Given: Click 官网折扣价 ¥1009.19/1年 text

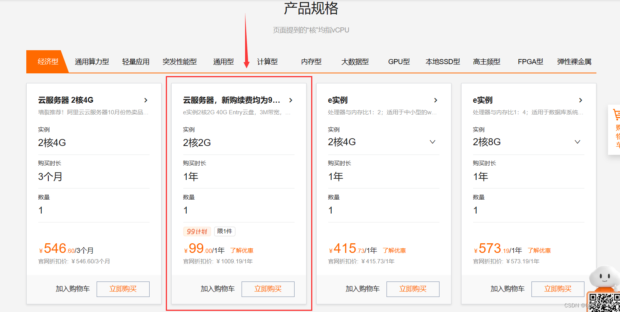Looking at the screenshot, I should pos(218,261).
